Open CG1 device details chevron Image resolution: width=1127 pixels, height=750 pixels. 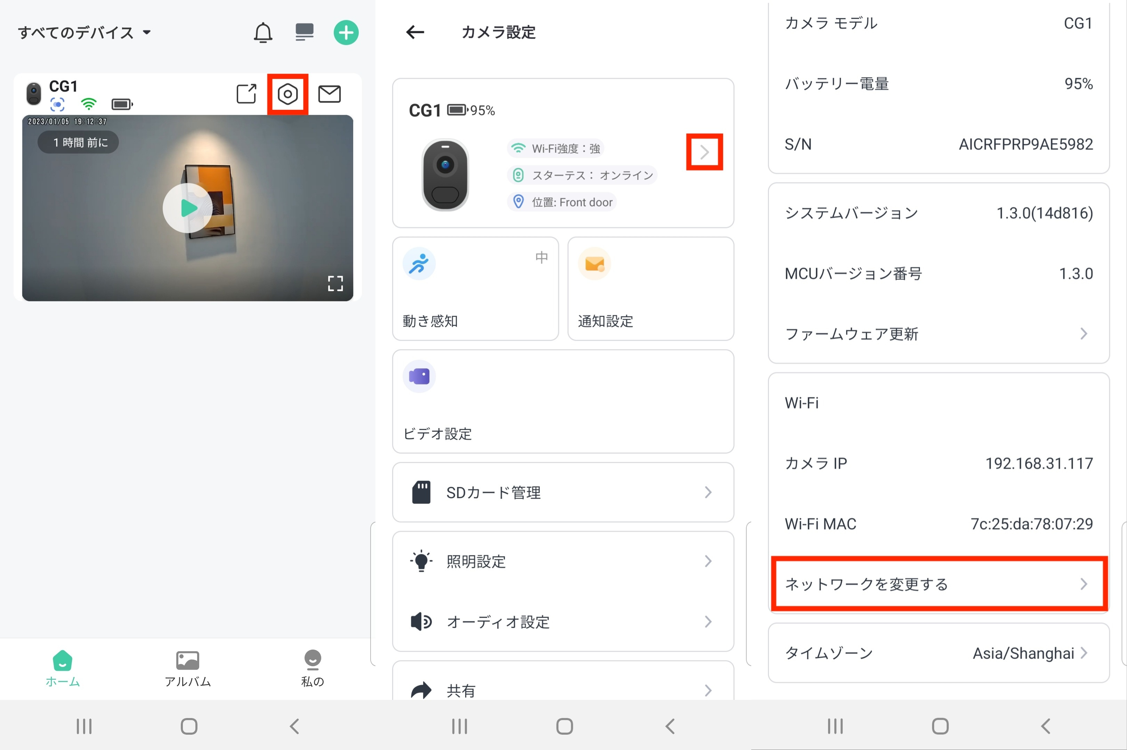coord(704,152)
